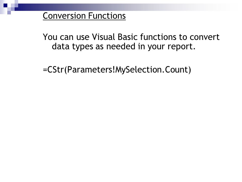Click the dark navy square in the corner
Screen dimensions: 242x182
pos(5,6)
